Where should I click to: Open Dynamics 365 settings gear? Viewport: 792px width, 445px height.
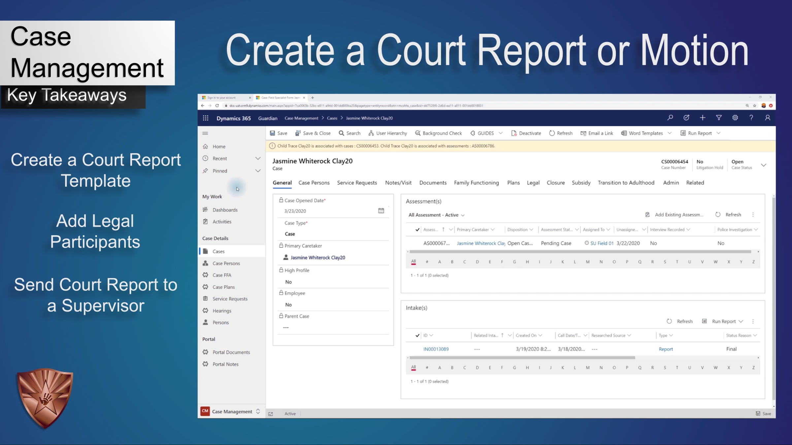pyautogui.click(x=735, y=118)
